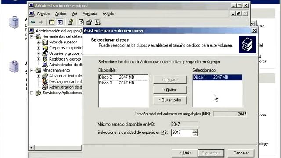Click the total volume size field
This screenshot has height=158, width=281.
coord(230,114)
